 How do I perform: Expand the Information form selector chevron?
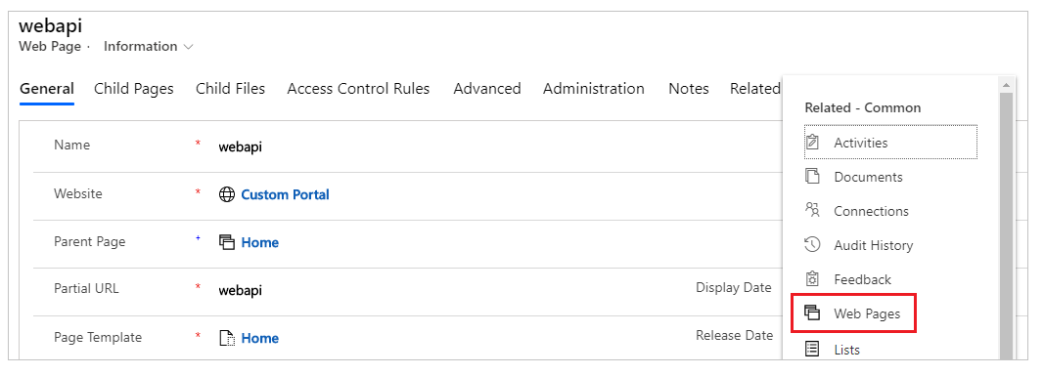[x=189, y=47]
